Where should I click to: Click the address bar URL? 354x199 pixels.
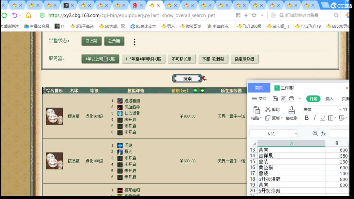[132, 15]
